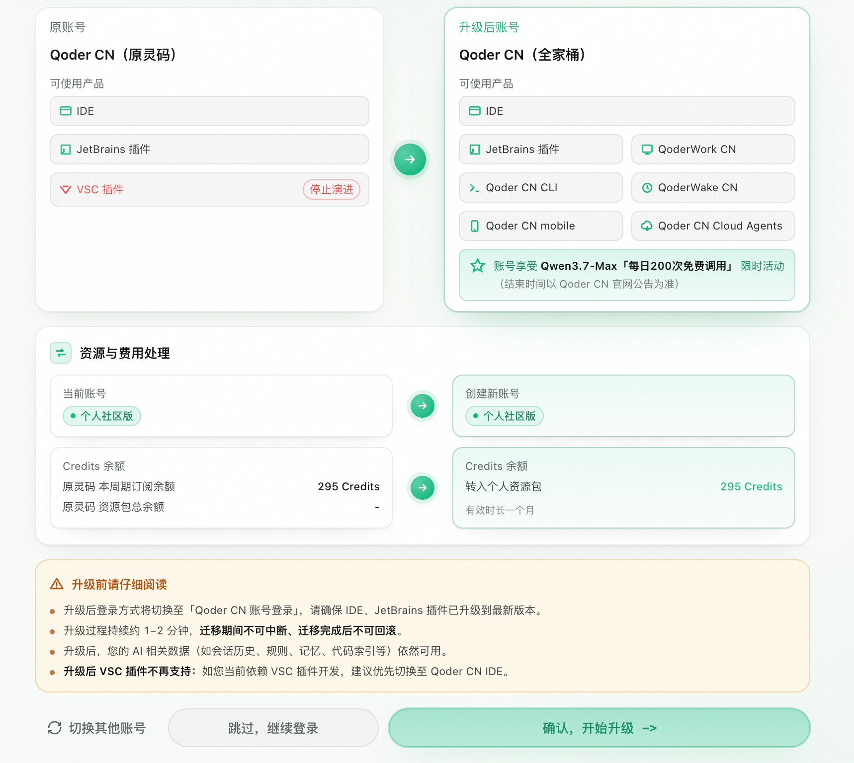Click the Qoder CN（全家桶）title
The height and width of the screenshot is (763, 854).
point(522,55)
